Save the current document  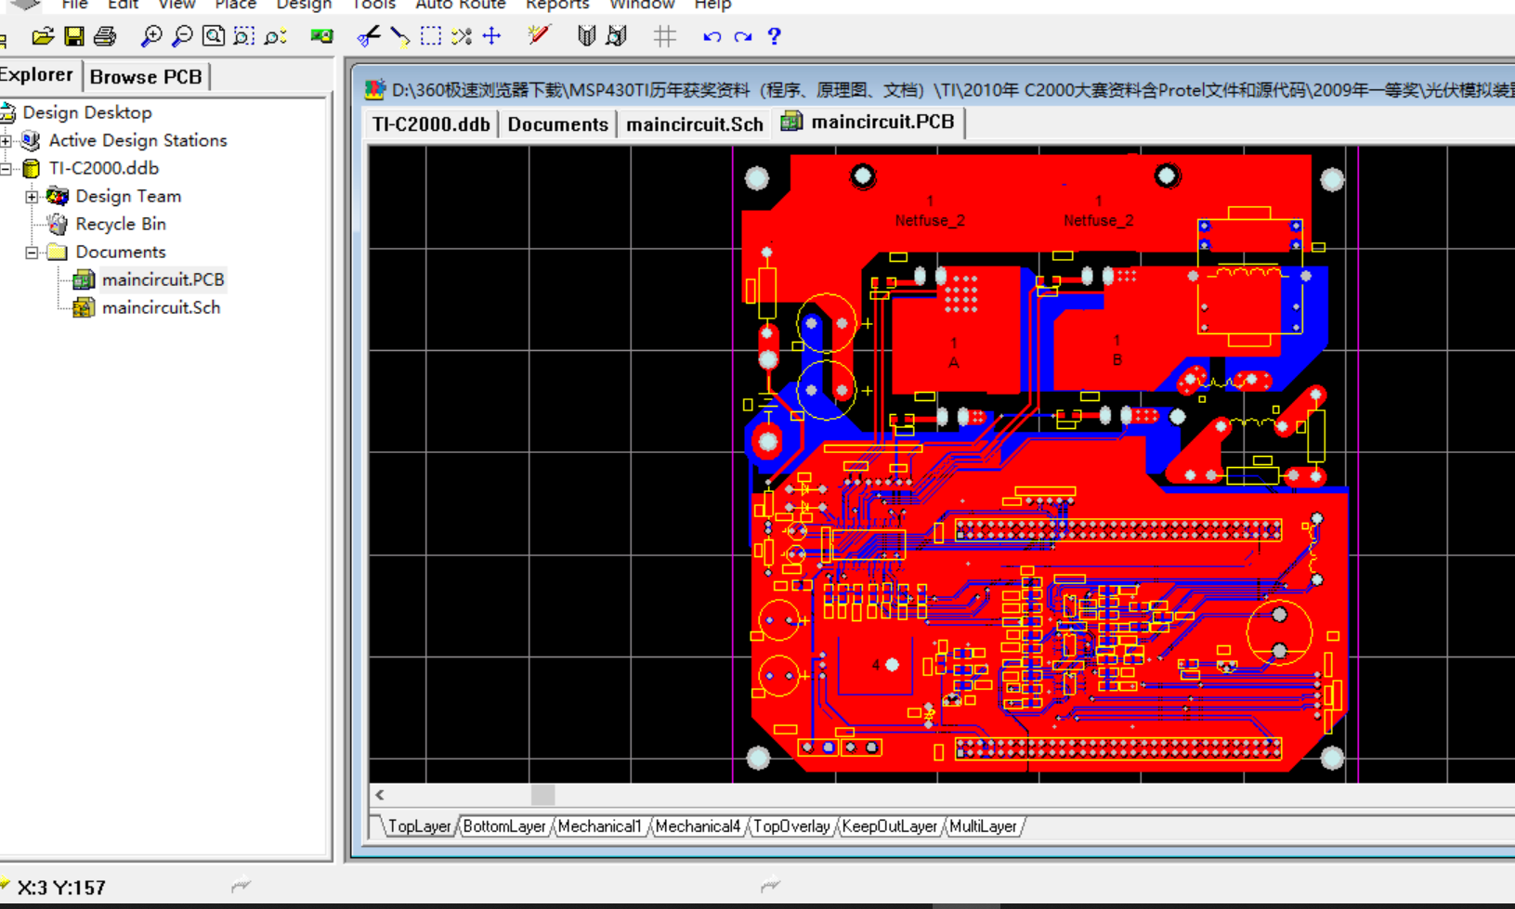coord(74,36)
